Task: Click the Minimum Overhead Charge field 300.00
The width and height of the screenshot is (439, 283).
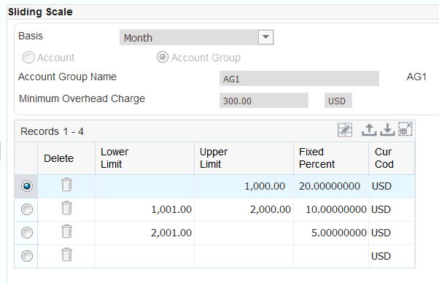Action: 264,101
